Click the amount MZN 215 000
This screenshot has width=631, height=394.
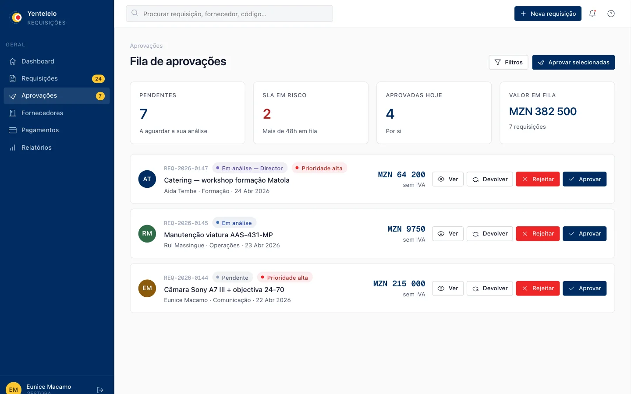[x=399, y=284]
